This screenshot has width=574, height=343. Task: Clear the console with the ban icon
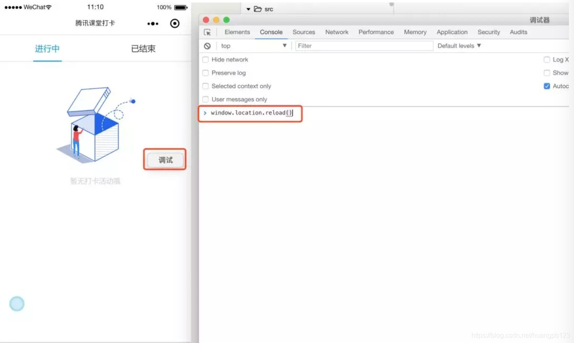click(207, 46)
